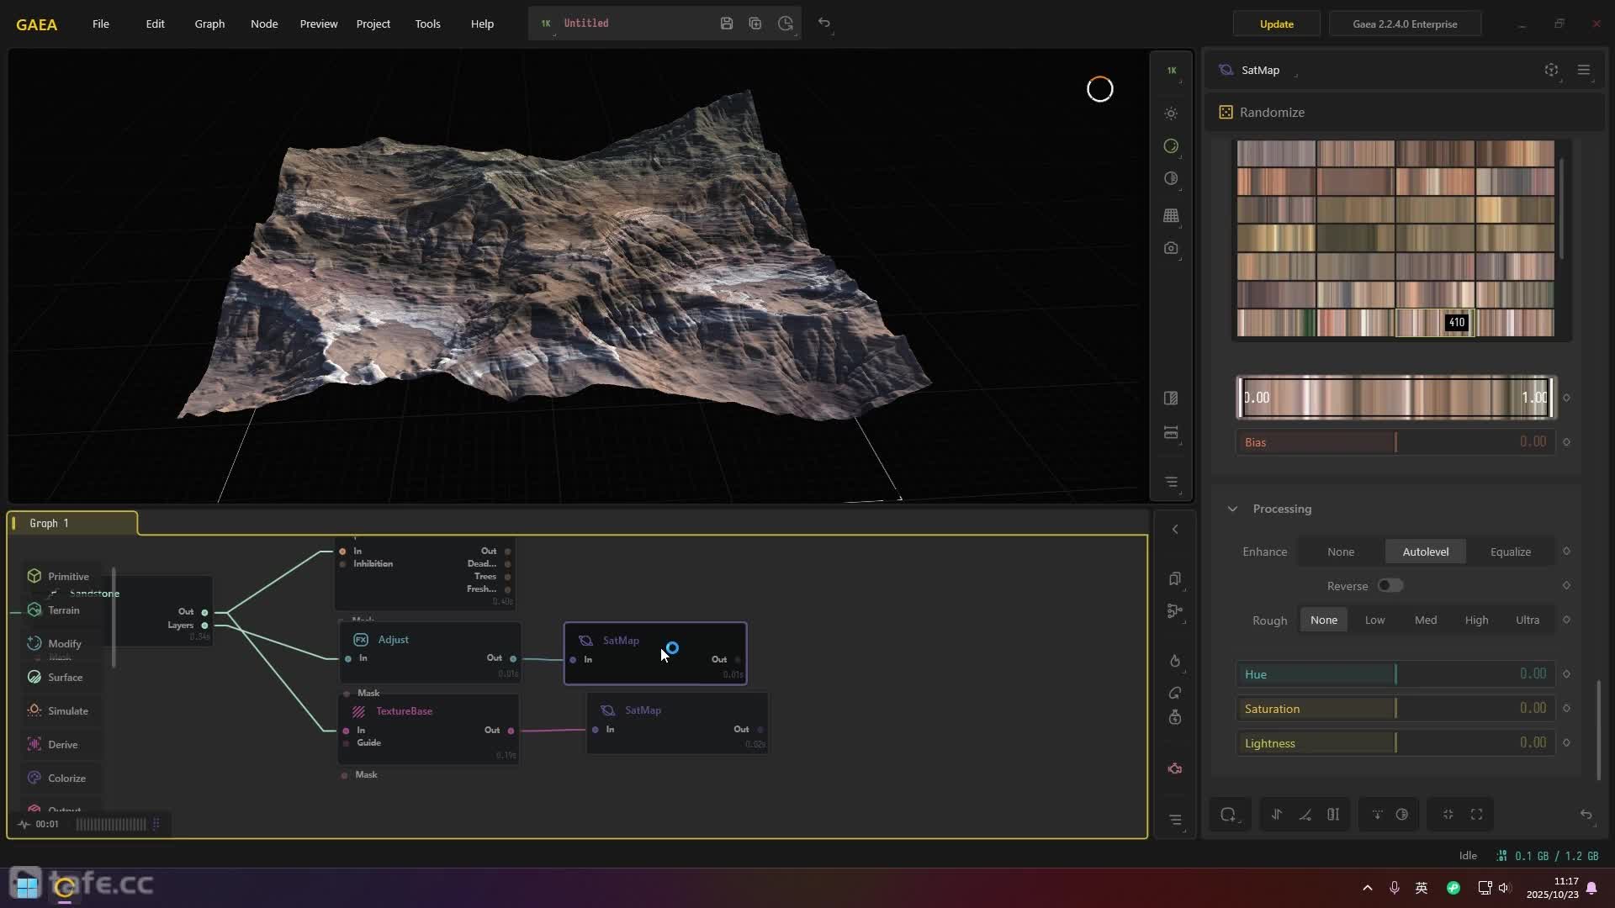This screenshot has width=1615, height=908.
Task: Toggle the Reverse switch
Action: [1390, 585]
